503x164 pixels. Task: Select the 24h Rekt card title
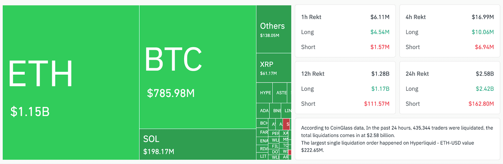(x=417, y=74)
